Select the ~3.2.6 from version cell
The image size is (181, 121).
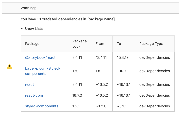coord(101,106)
